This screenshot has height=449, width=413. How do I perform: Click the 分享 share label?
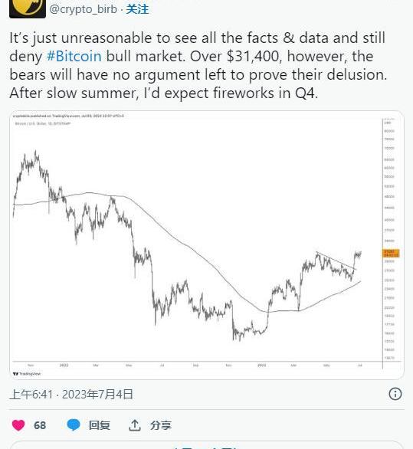161,425
